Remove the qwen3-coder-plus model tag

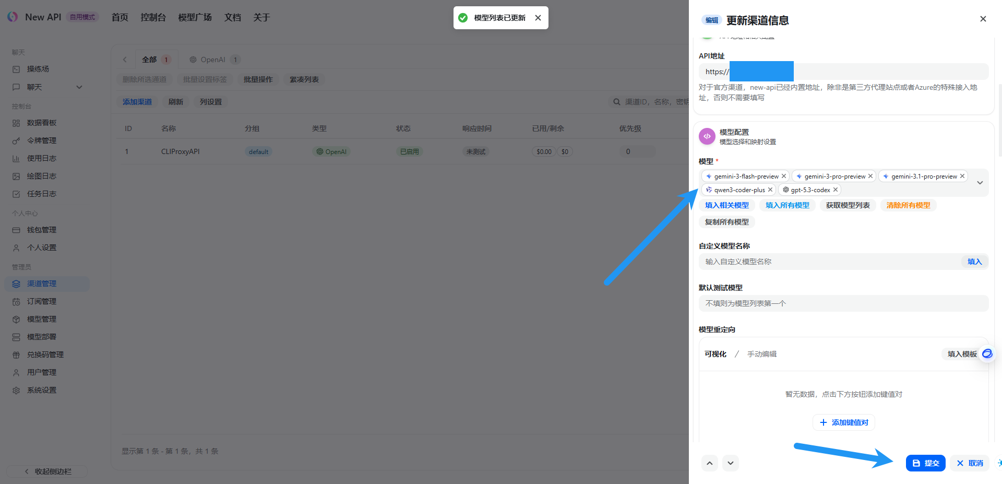pos(770,190)
